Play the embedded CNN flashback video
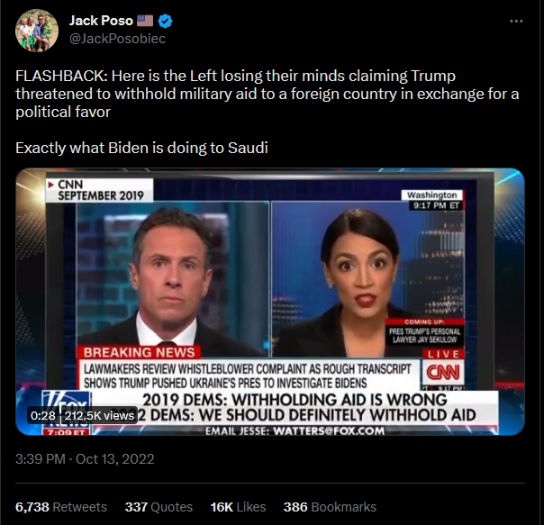This screenshot has width=544, height=525. (270, 302)
